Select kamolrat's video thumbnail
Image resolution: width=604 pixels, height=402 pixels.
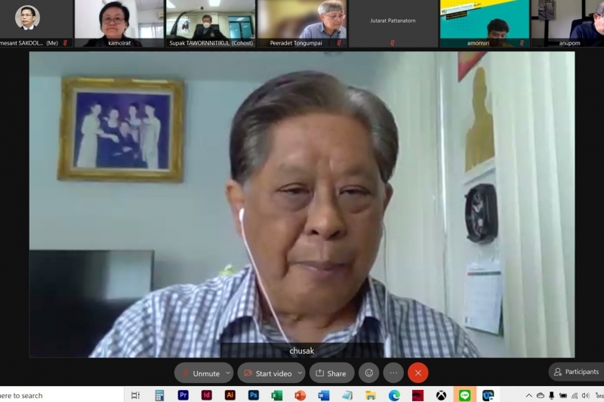click(119, 23)
